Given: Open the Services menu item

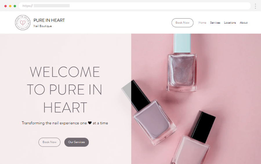Looking at the screenshot, I should (215, 23).
